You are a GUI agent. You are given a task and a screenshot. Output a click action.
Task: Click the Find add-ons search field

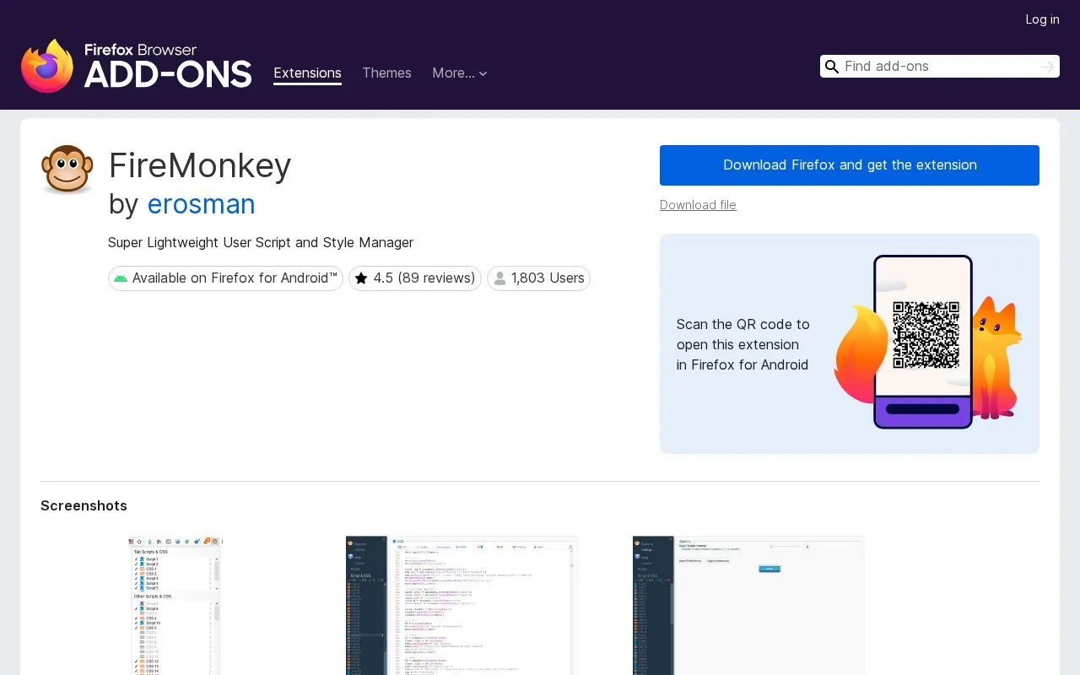[x=939, y=67]
